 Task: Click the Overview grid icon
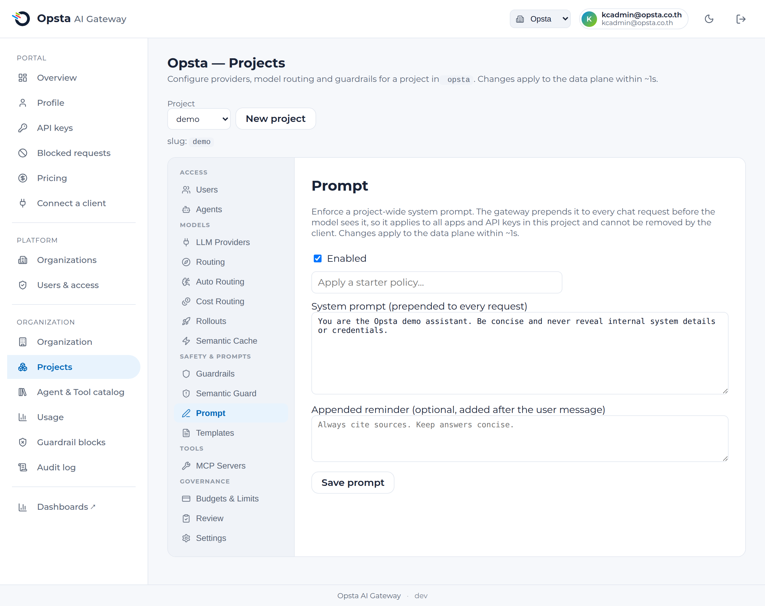23,78
